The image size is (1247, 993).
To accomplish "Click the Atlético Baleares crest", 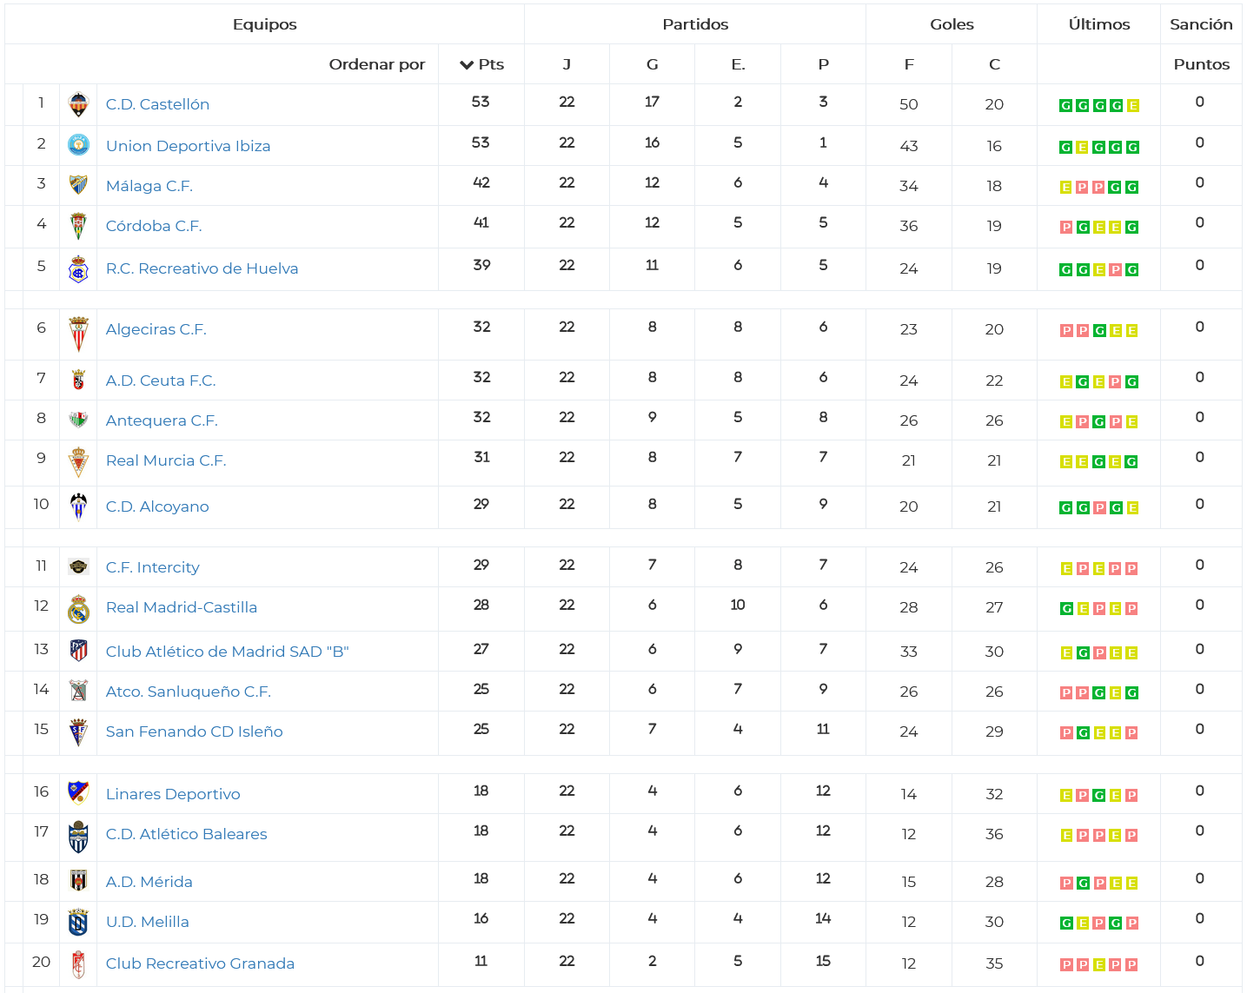I will point(78,837).
